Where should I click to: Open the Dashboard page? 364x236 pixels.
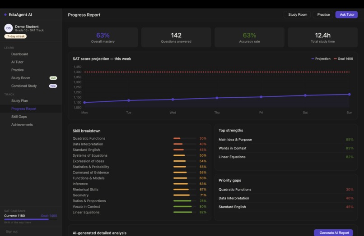[20, 54]
